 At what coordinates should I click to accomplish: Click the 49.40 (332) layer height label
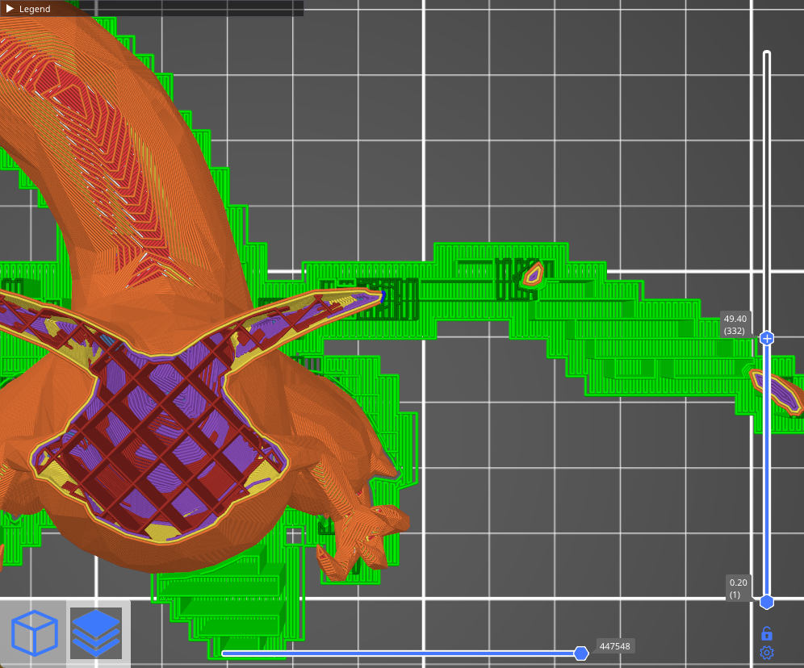point(735,324)
